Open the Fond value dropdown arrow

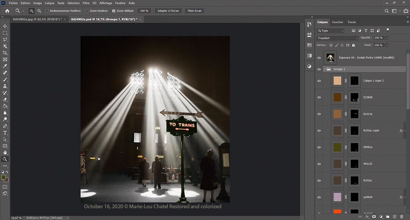point(387,45)
